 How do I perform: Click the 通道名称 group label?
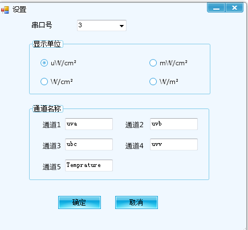pos(47,108)
